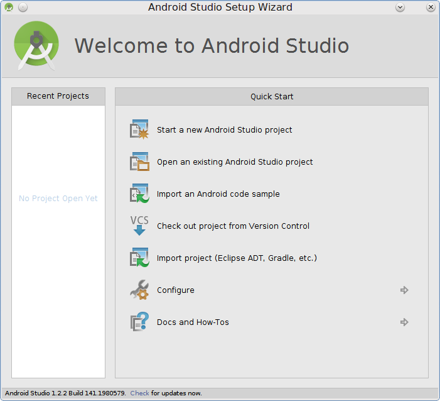This screenshot has width=440, height=401.
Task: Click the Android Studio Setup Wizard window title
Action: click(220, 7)
